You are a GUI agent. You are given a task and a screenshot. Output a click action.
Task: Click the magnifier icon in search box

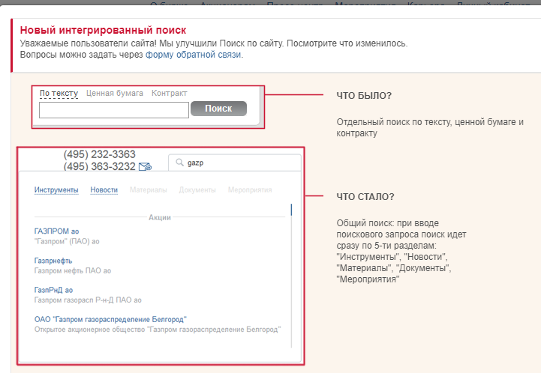pos(179,163)
